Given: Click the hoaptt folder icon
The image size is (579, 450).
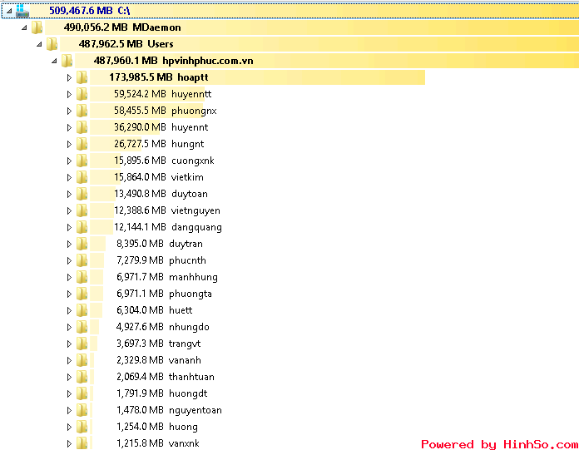Looking at the screenshot, I should (x=82, y=77).
